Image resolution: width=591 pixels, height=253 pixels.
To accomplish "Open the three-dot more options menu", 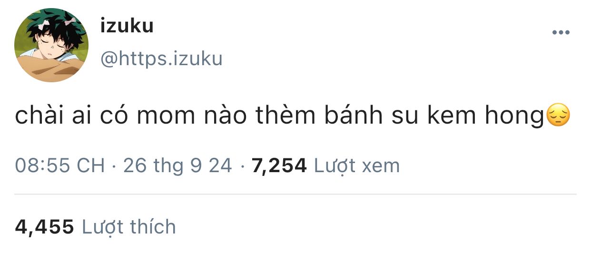I will (561, 32).
